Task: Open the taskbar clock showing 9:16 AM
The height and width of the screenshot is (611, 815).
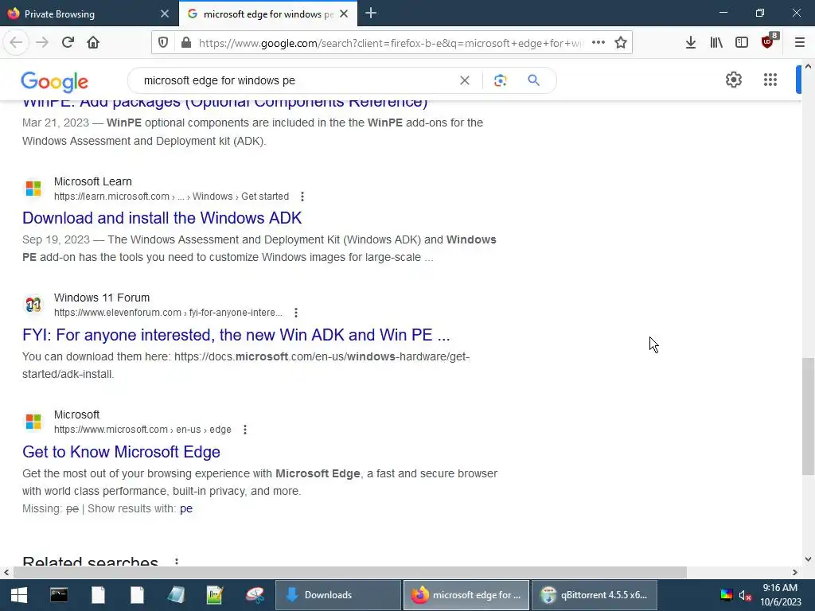Action: [x=780, y=595]
